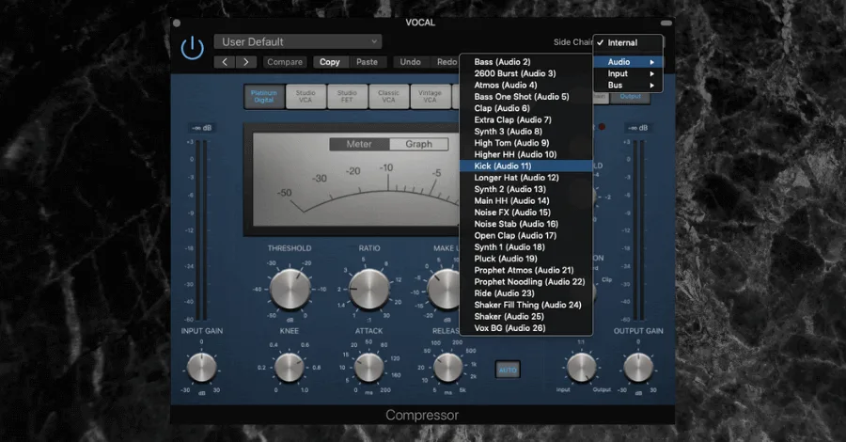Choose Extra Clap (Audio 7)
Image resolution: width=846 pixels, height=442 pixels.
click(x=525, y=119)
